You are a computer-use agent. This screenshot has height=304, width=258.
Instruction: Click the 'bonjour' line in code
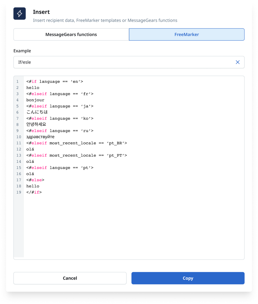tap(35, 100)
